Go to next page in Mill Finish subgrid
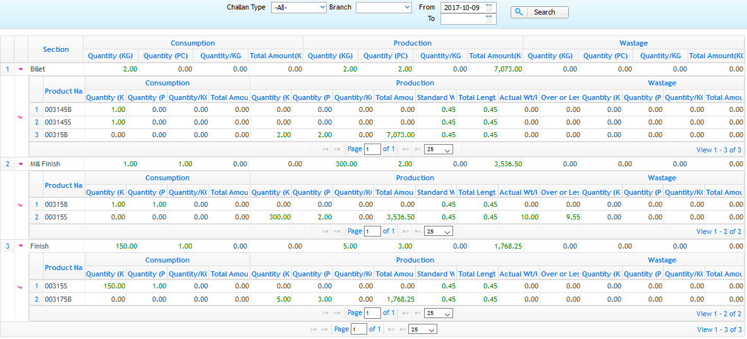The width and height of the screenshot is (747, 339). pyautogui.click(x=405, y=231)
